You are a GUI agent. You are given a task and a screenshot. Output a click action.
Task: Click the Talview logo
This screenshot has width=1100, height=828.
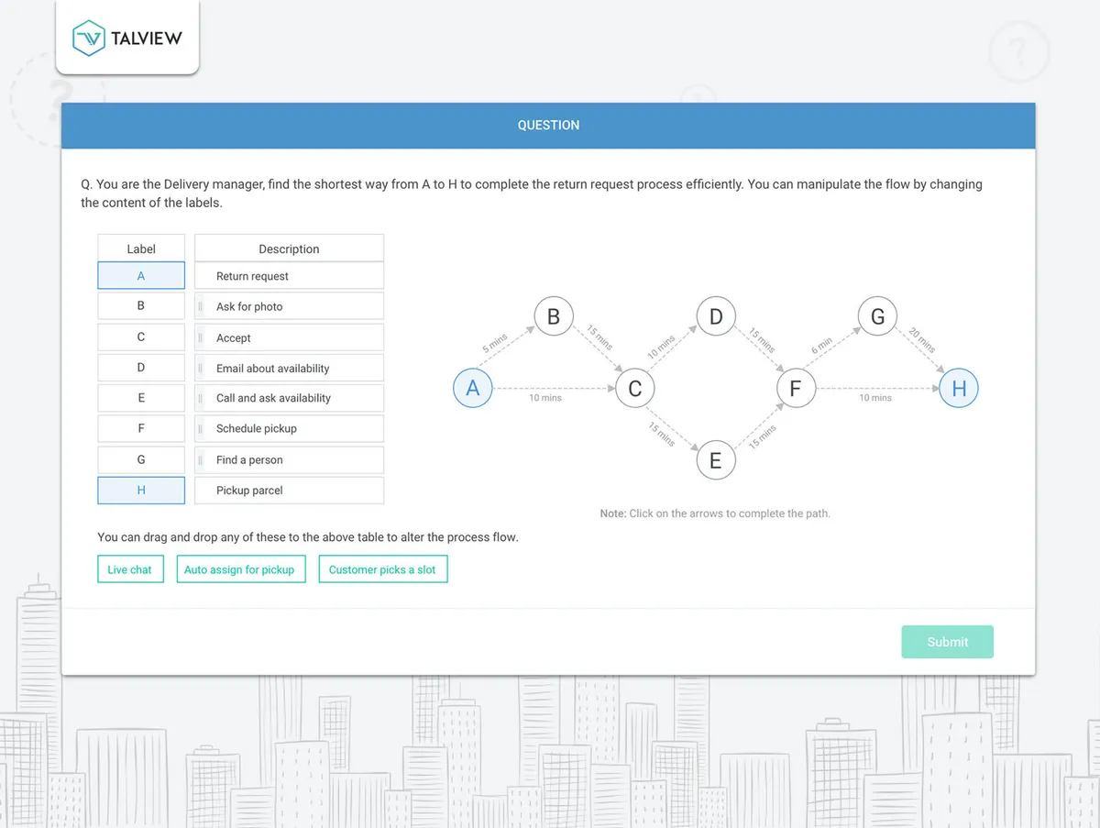127,38
